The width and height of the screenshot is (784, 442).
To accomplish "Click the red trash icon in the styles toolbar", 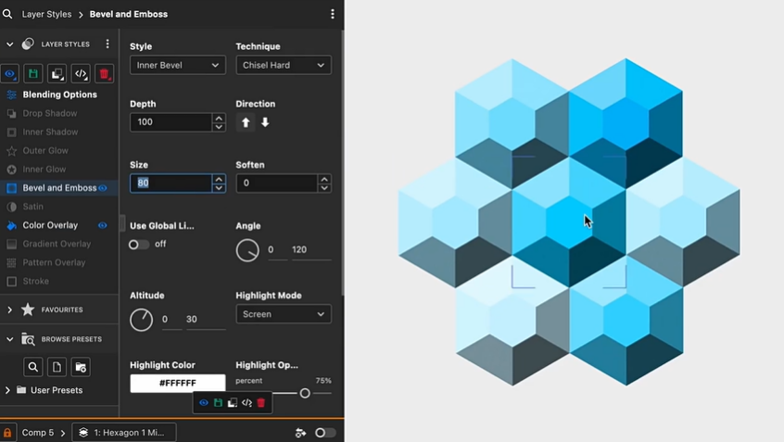I will [x=104, y=74].
